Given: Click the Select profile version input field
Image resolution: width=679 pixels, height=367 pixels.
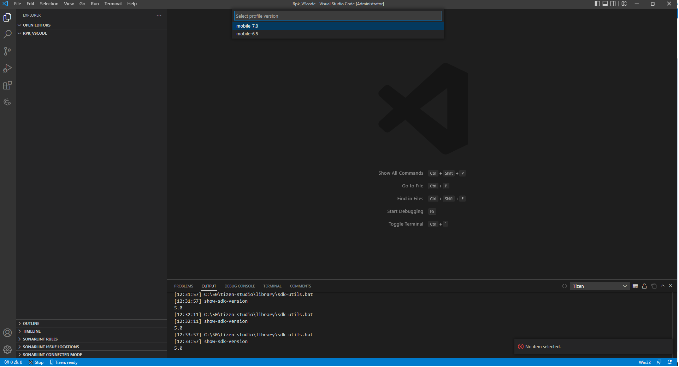Looking at the screenshot, I should (338, 16).
